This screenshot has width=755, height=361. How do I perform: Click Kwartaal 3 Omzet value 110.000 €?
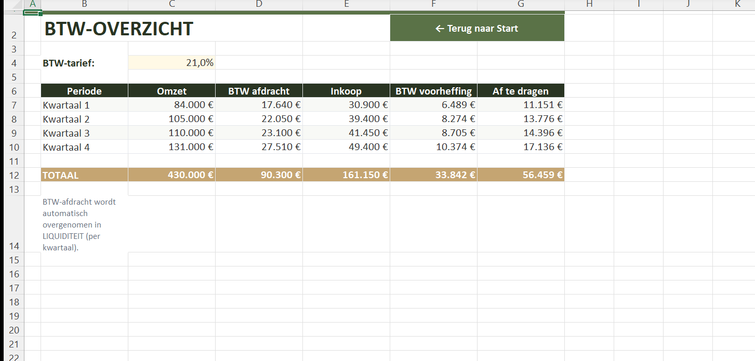[171, 133]
